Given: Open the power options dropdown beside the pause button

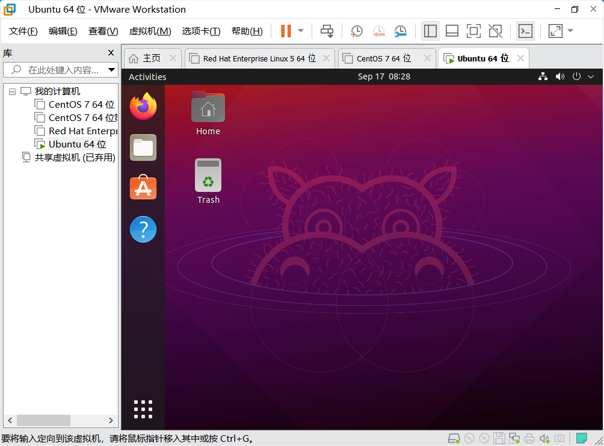Looking at the screenshot, I should [x=301, y=31].
